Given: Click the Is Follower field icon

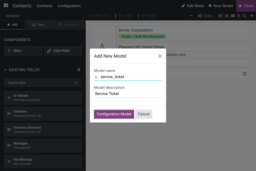Looking at the screenshot, I should tap(9, 97).
